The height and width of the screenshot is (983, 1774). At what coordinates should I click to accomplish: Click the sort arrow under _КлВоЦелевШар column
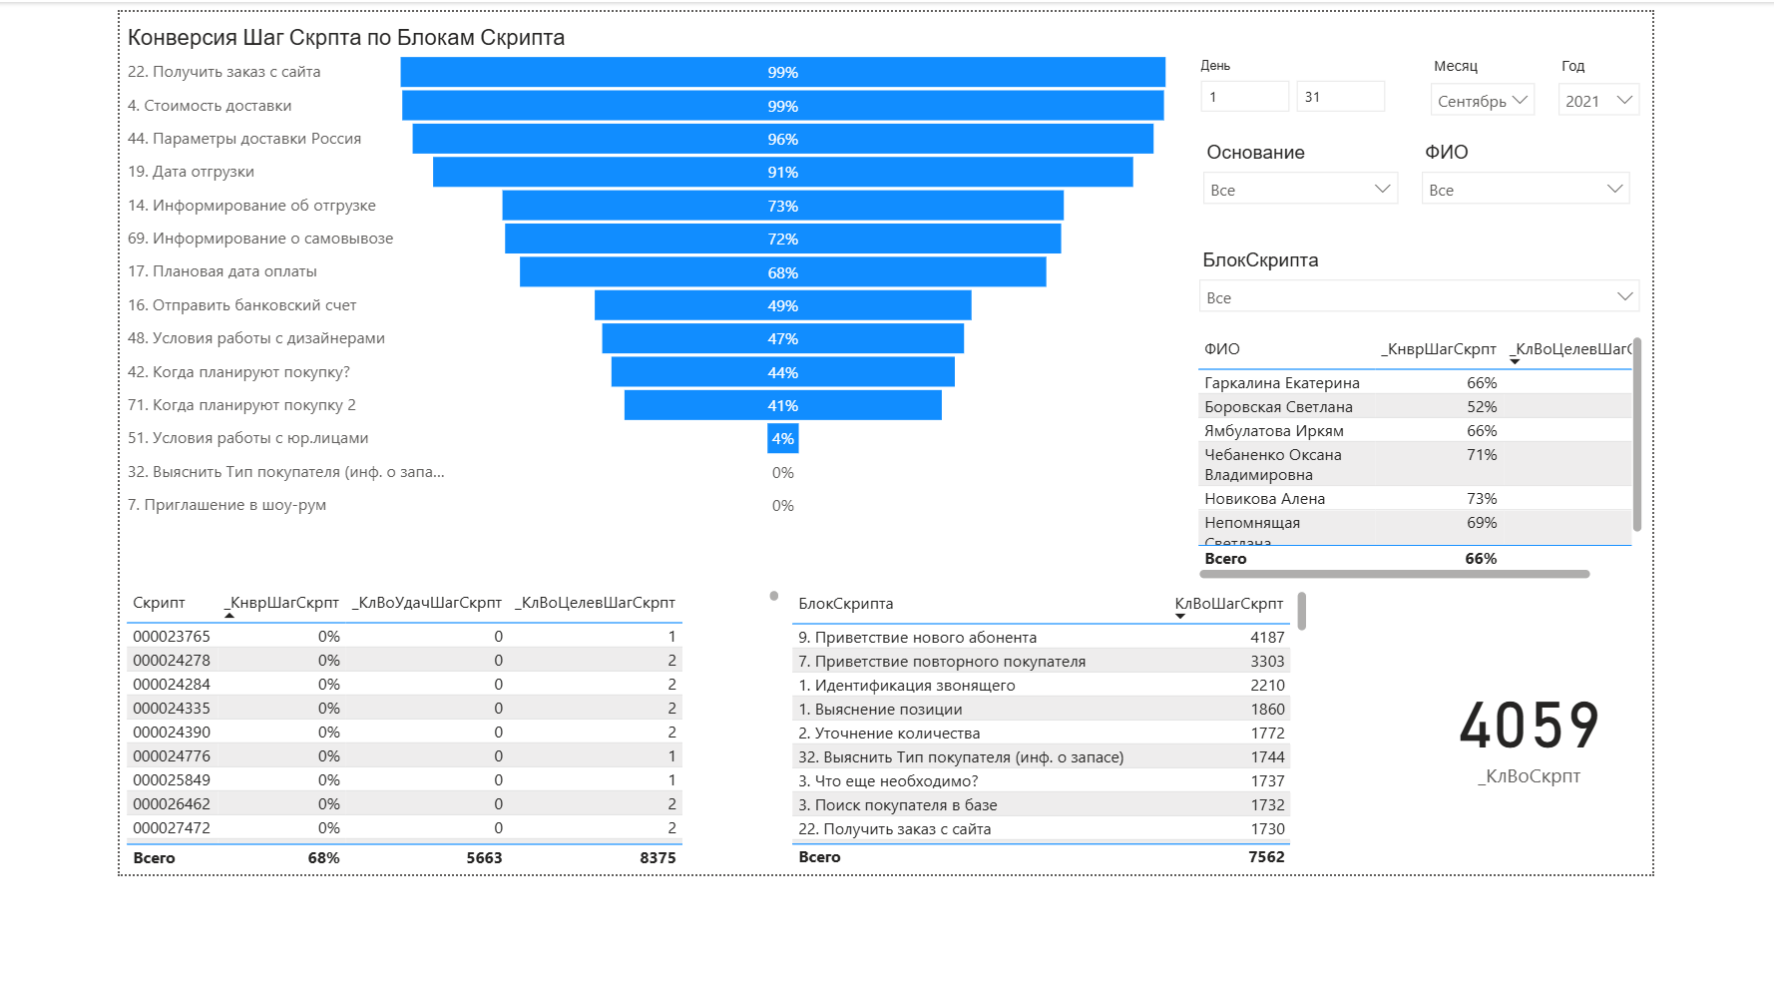(1515, 361)
